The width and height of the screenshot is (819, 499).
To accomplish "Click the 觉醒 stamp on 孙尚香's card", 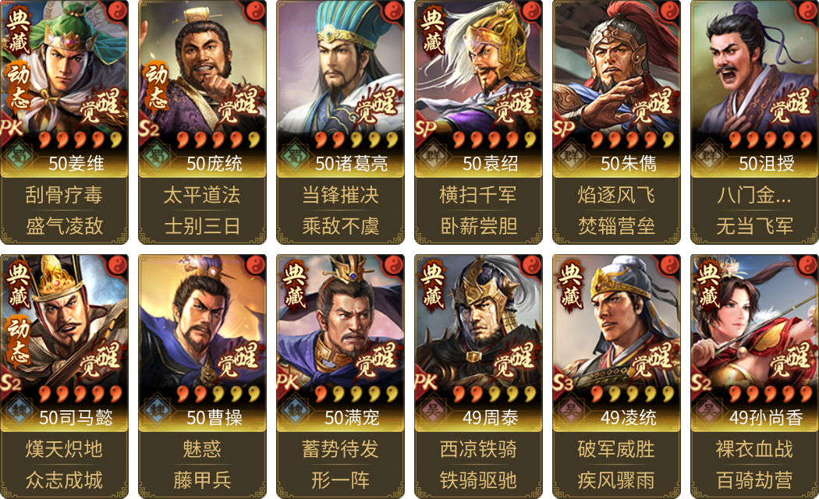I will tap(789, 359).
